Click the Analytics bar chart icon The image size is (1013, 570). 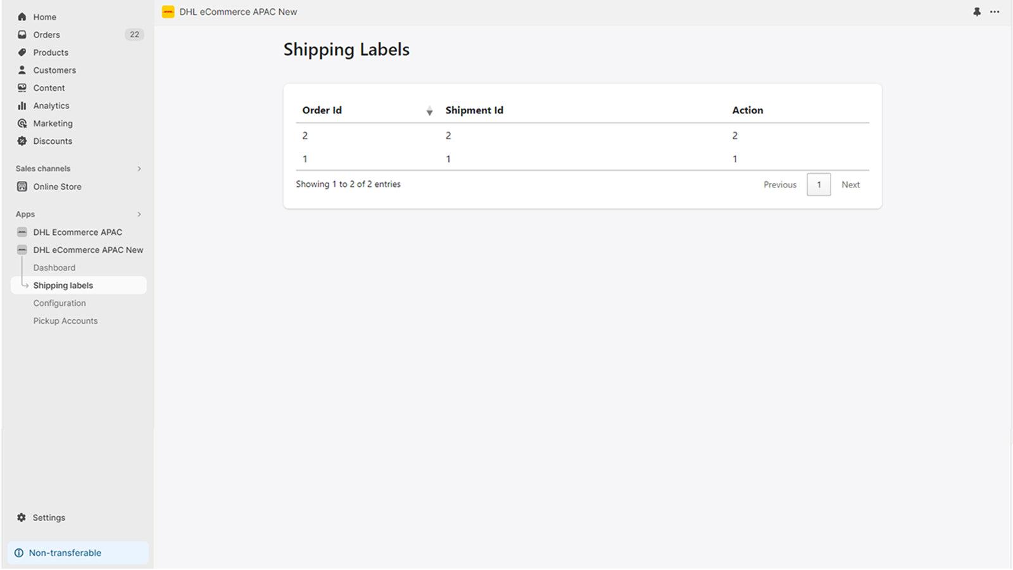pos(22,106)
